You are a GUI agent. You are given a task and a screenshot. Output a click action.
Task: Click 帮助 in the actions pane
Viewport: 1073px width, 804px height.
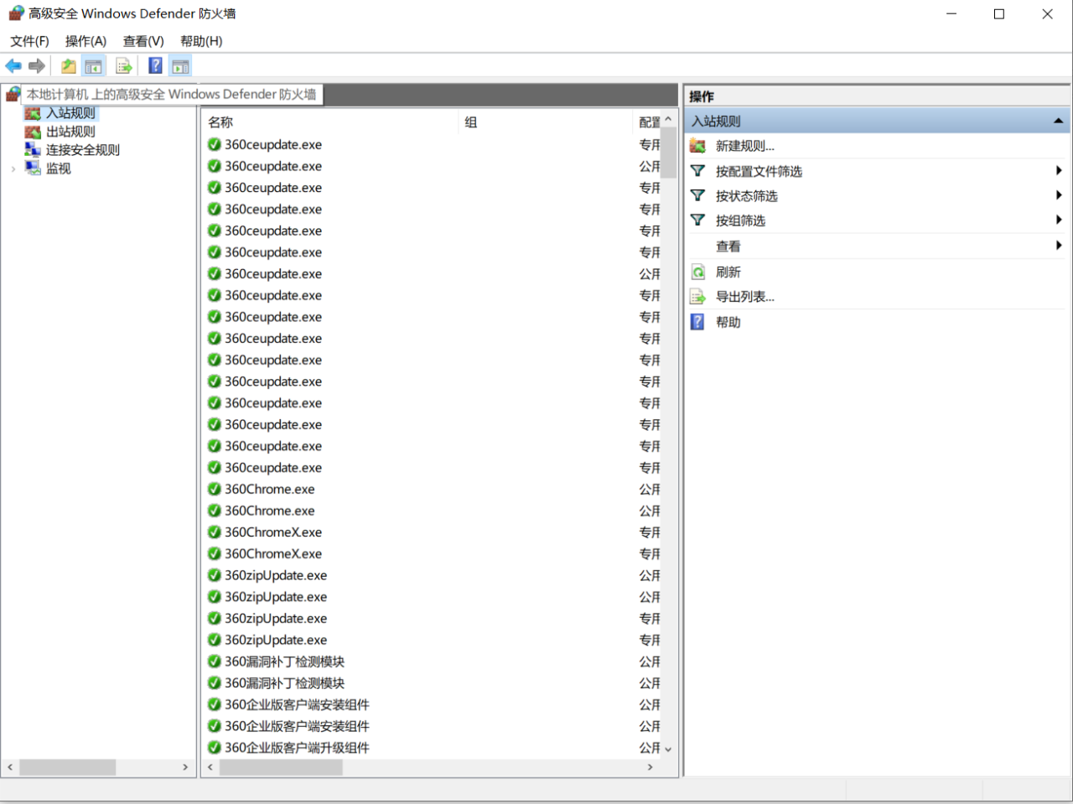tap(728, 322)
